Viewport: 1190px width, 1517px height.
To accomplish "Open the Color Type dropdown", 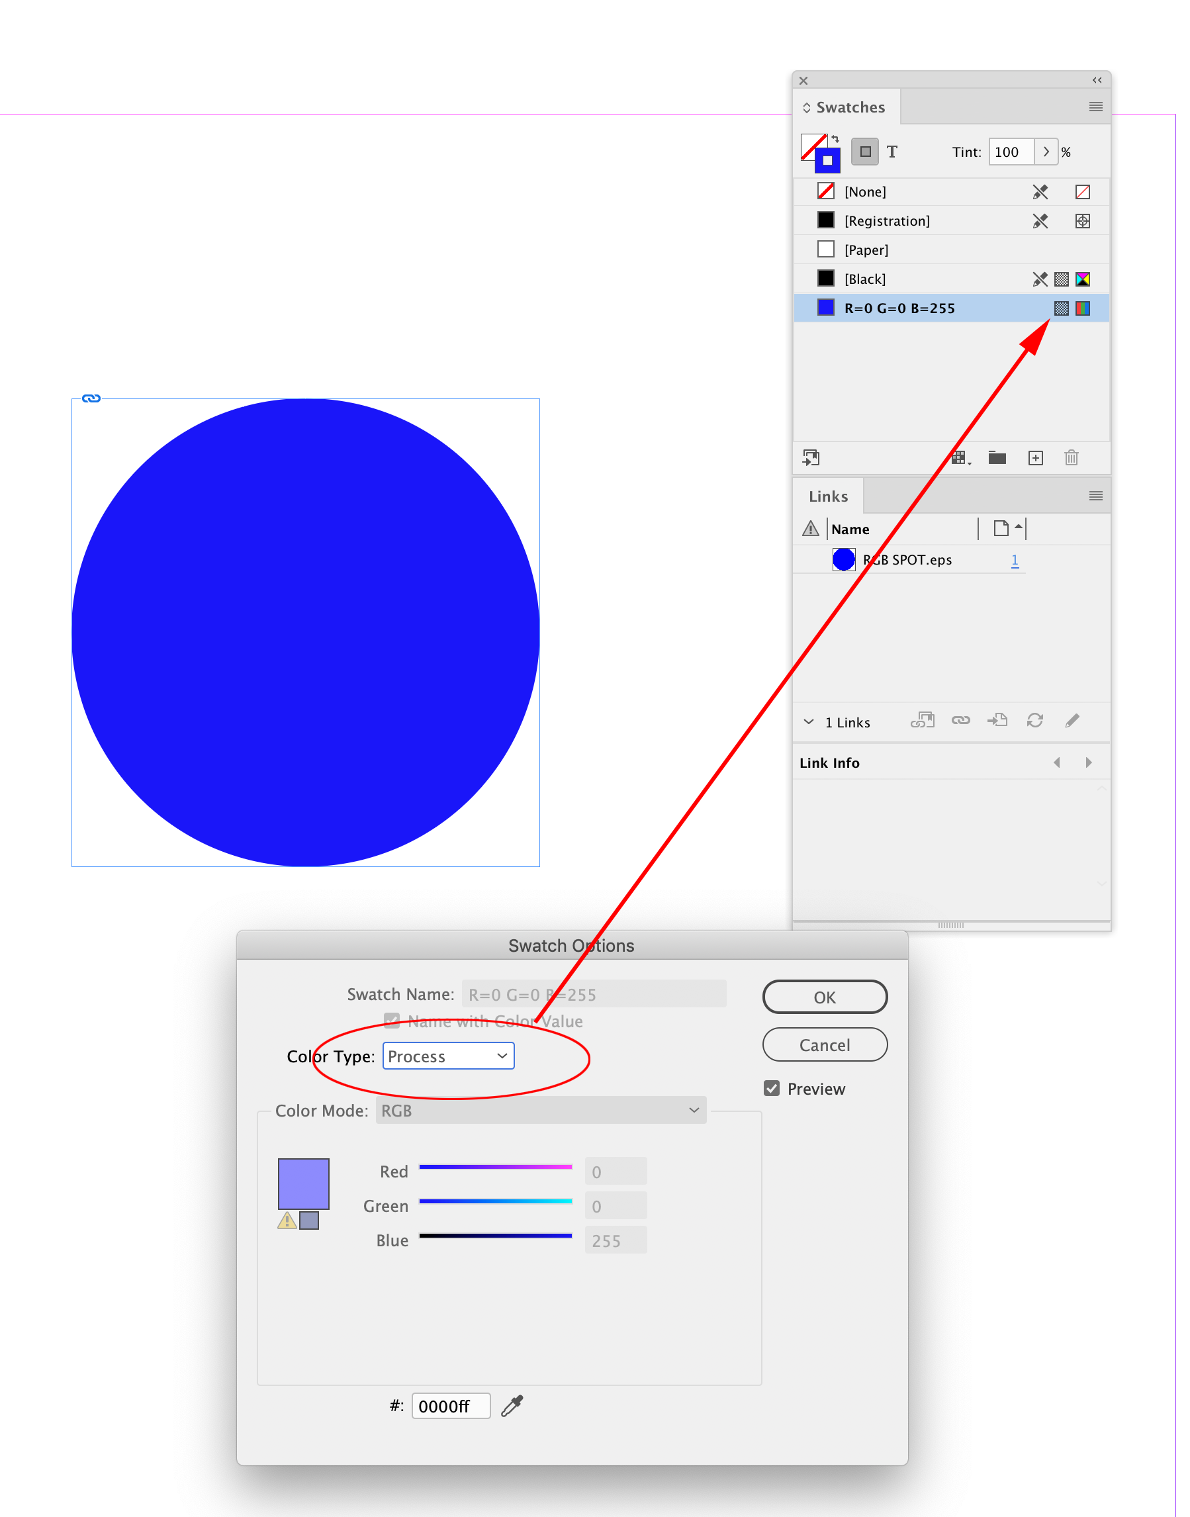I will tap(448, 1056).
